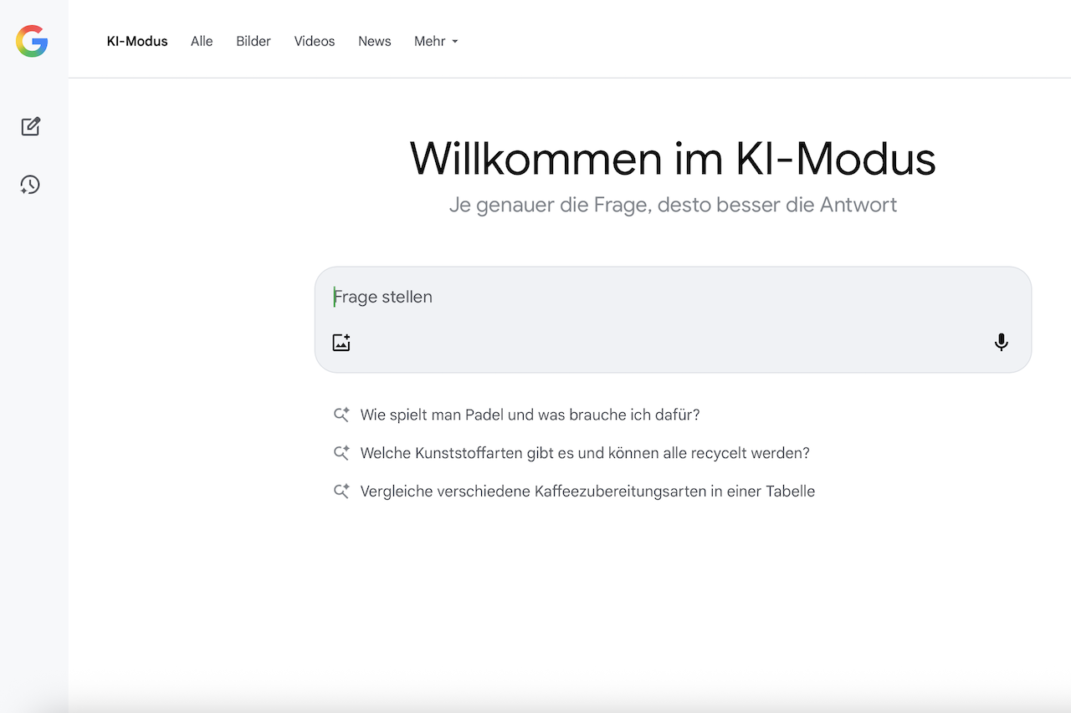Switch to the News tab

click(x=374, y=41)
